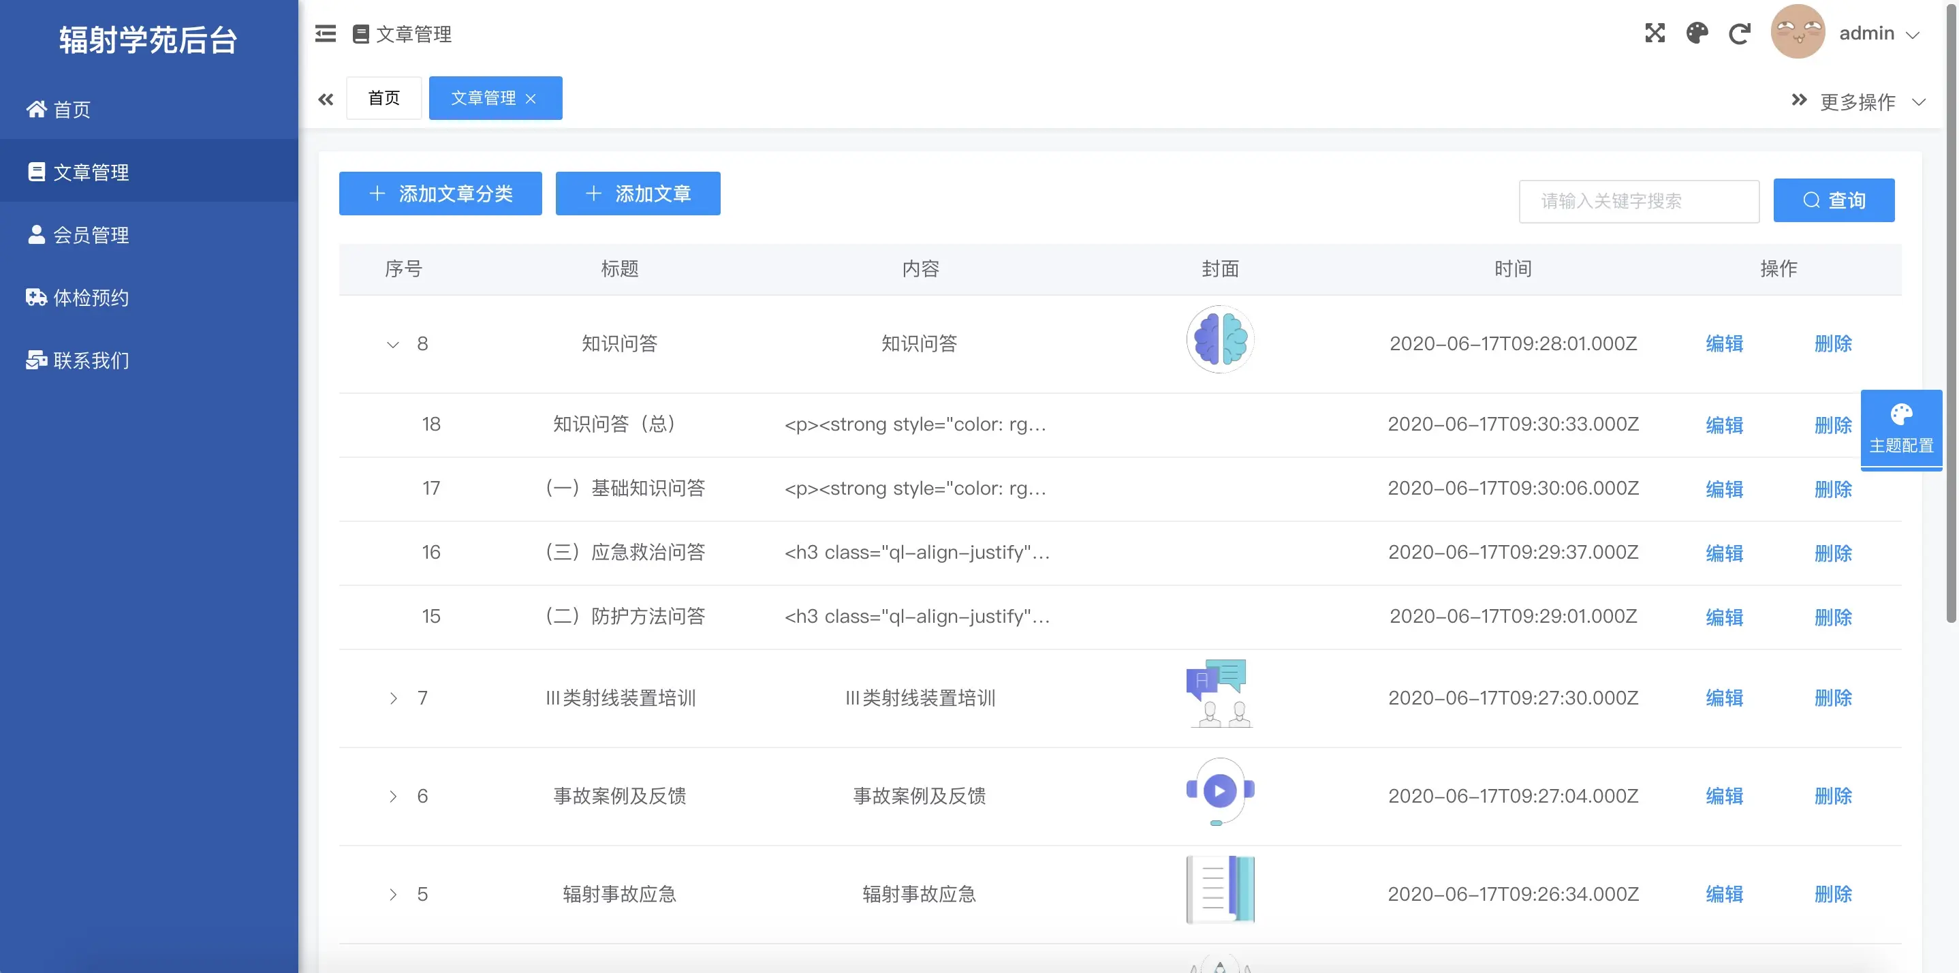Screen dimensions: 1959x973
Task: Click the refresh icon in header
Action: coord(1739,33)
